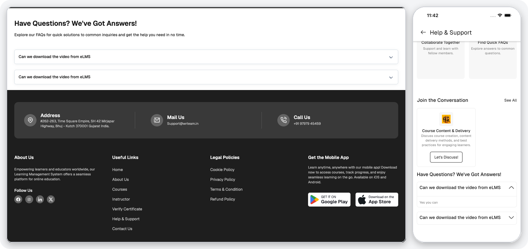528x249 pixels.
Task: Open the Terms & Condition link
Action: coord(226,189)
